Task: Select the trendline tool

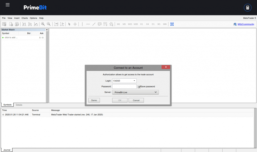Action: click(x=94, y=24)
